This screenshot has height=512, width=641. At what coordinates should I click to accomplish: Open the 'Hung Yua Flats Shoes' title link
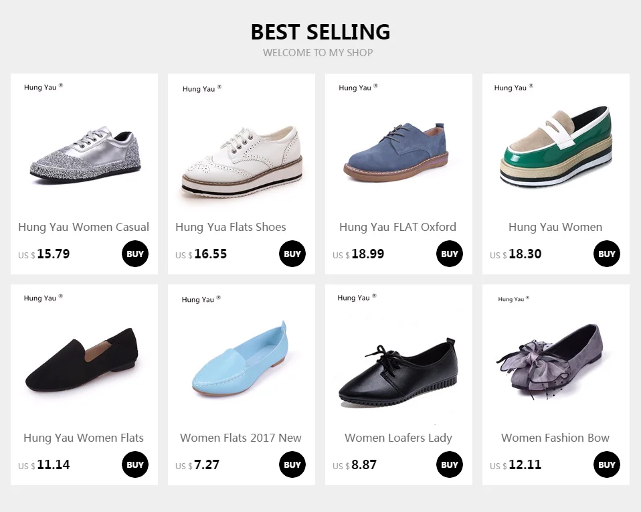pyautogui.click(x=231, y=227)
